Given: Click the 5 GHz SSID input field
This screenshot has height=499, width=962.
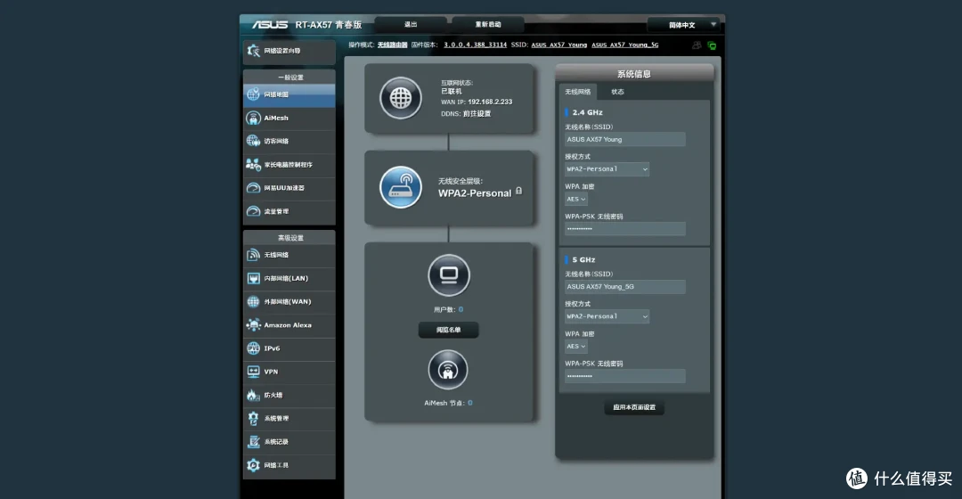Looking at the screenshot, I should (x=624, y=287).
